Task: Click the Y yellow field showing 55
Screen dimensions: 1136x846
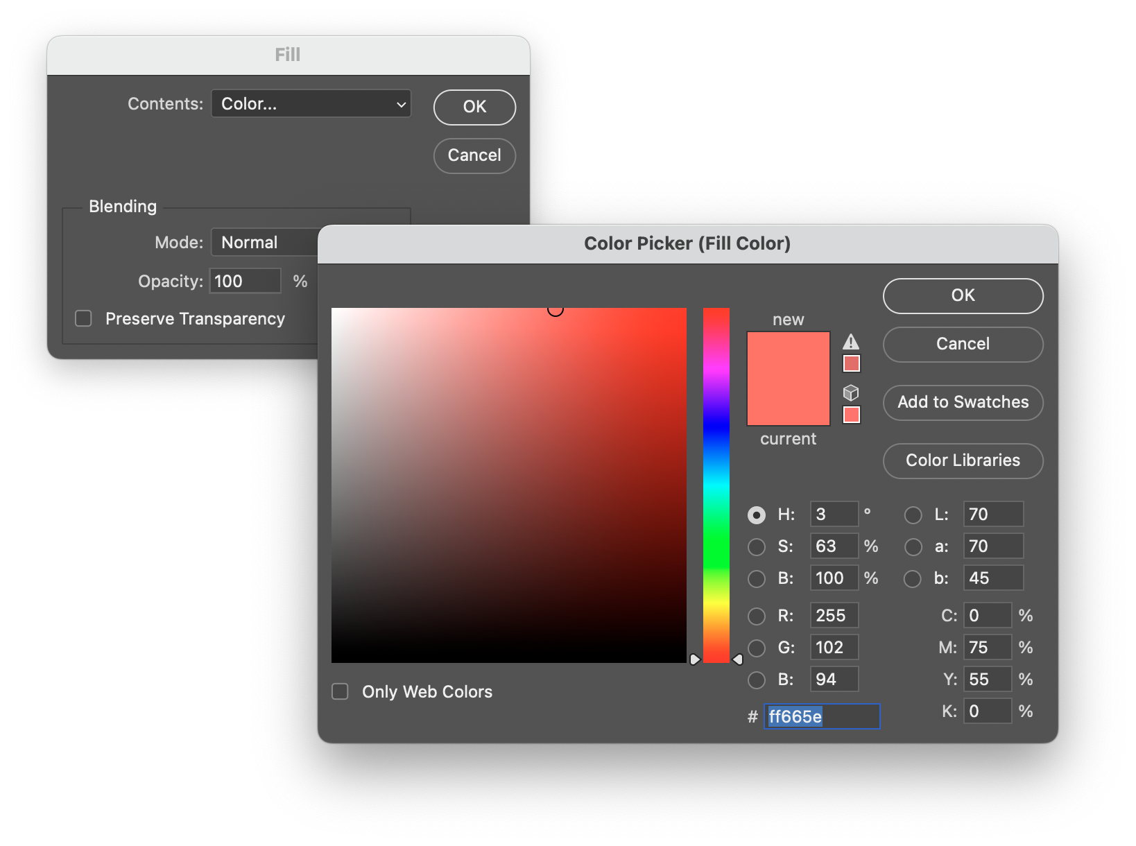Action: point(988,680)
